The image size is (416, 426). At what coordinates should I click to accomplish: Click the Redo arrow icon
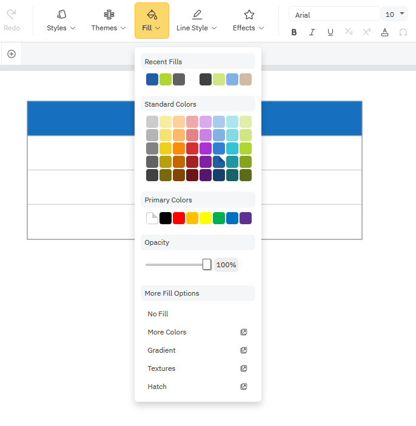12,15
